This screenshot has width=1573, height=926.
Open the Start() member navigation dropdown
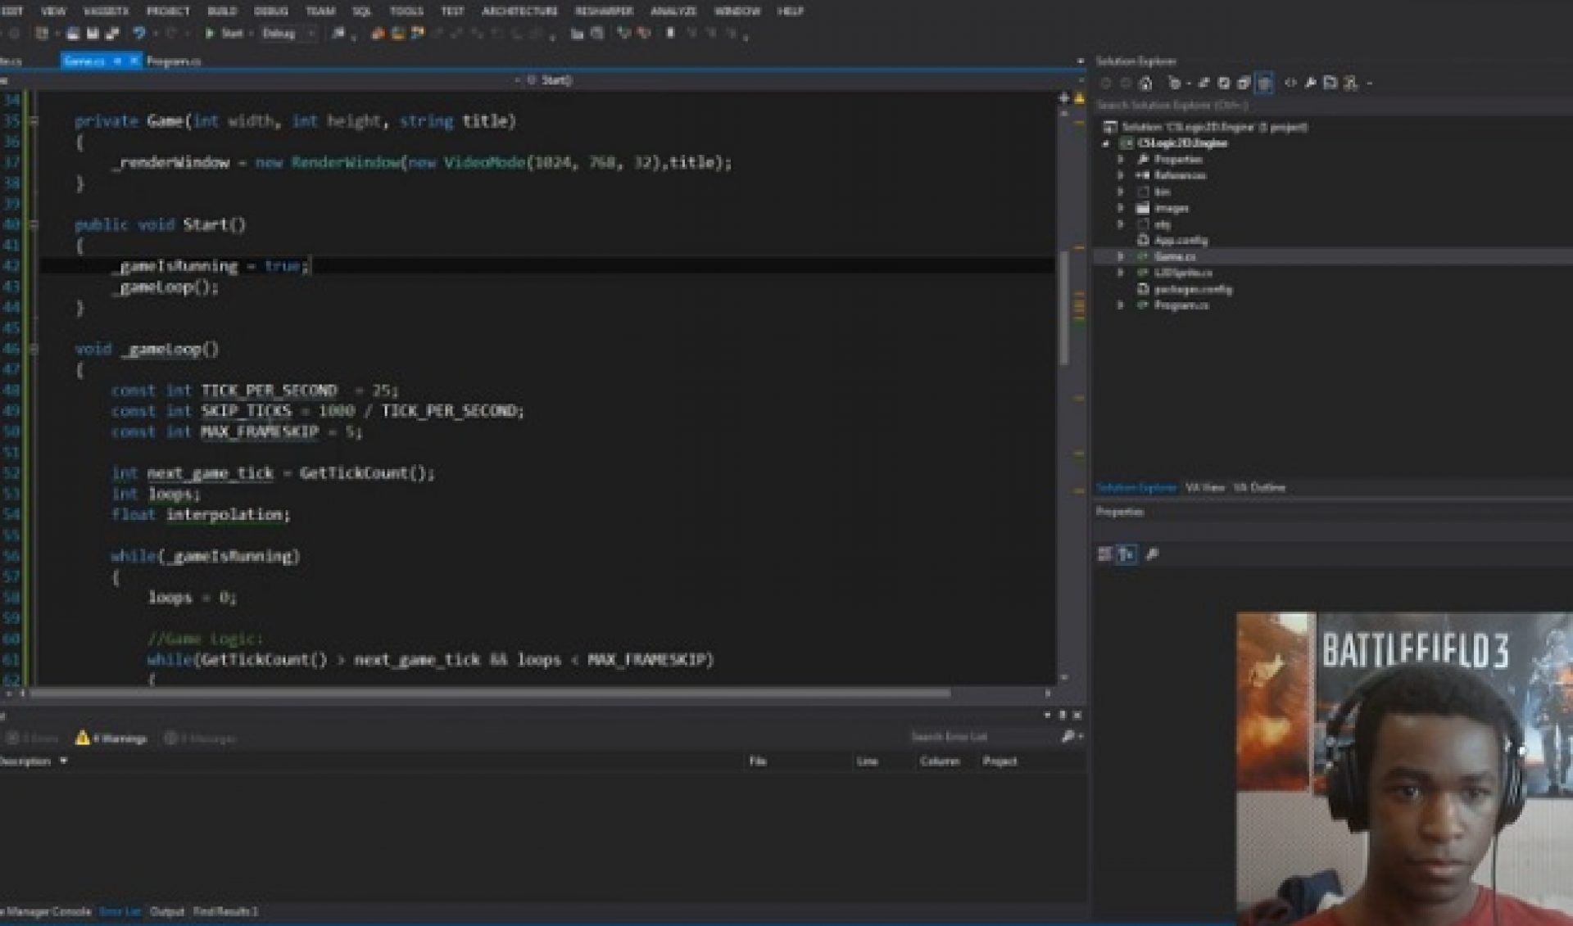799,80
